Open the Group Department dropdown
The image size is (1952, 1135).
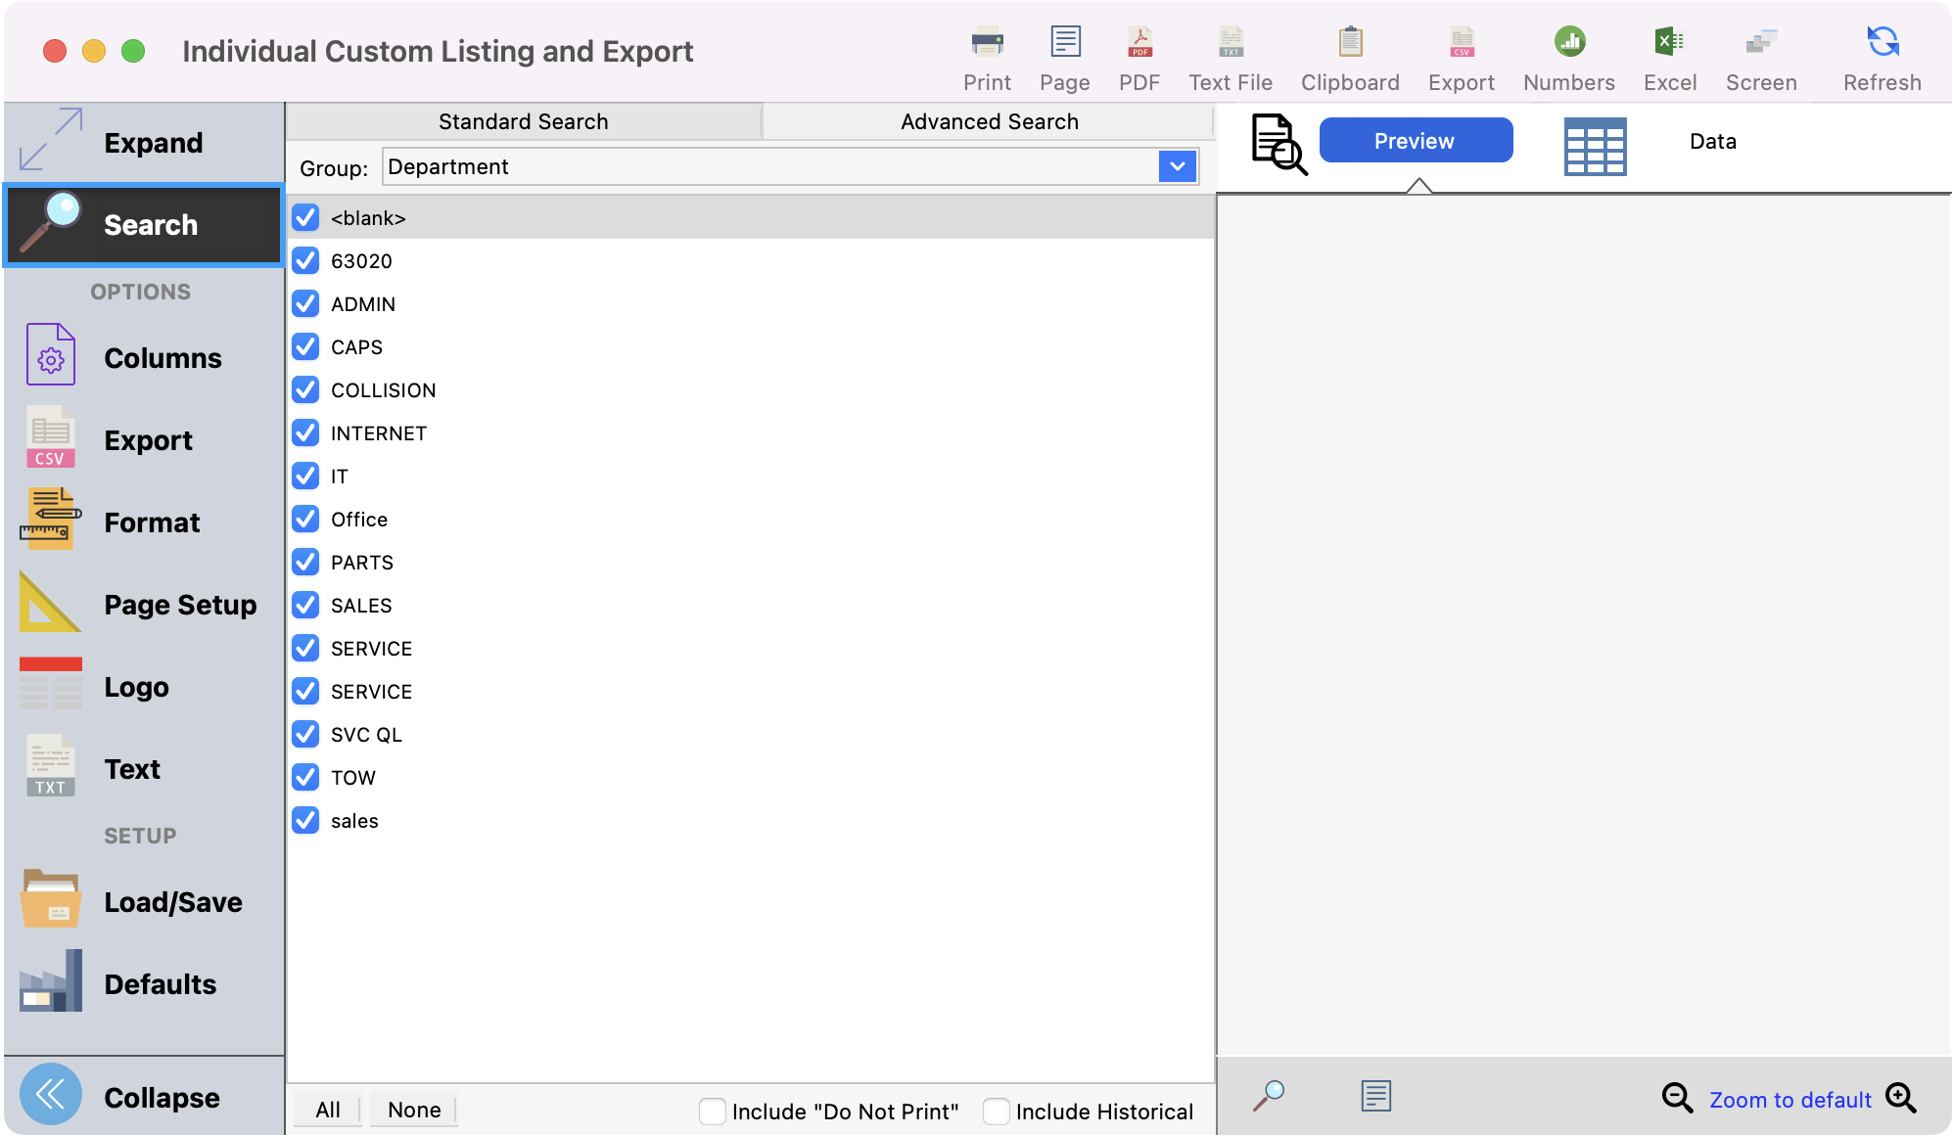pos(1178,166)
